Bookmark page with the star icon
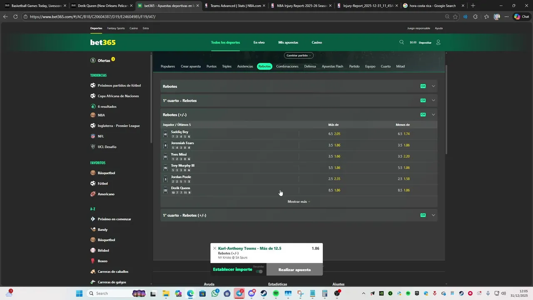533x300 pixels. [x=455, y=17]
